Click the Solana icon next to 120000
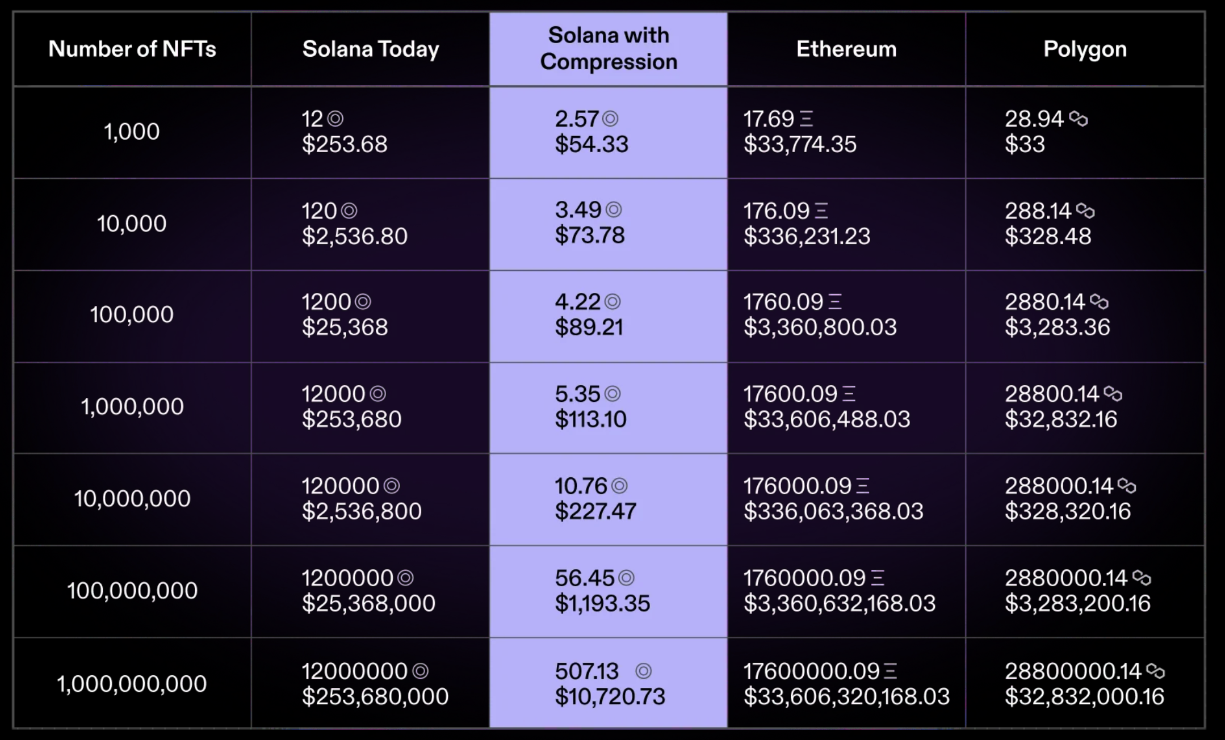 point(392,486)
